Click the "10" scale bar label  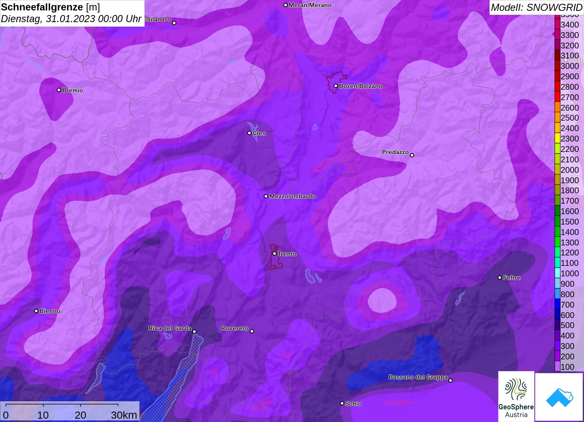click(x=43, y=415)
